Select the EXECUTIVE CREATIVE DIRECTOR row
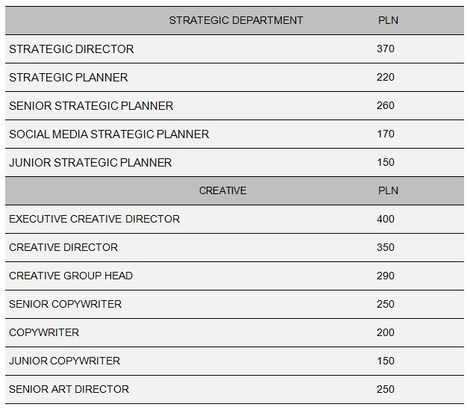470x410 pixels. [x=94, y=220]
